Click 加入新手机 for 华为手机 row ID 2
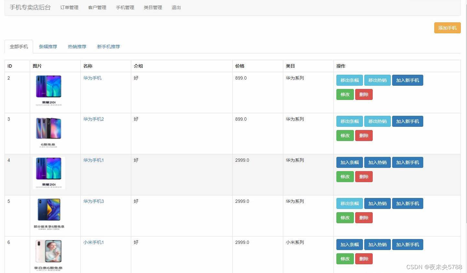This screenshot has width=467, height=273. point(408,80)
